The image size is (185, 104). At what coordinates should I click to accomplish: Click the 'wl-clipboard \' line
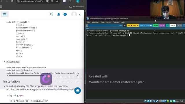click(x=24, y=48)
